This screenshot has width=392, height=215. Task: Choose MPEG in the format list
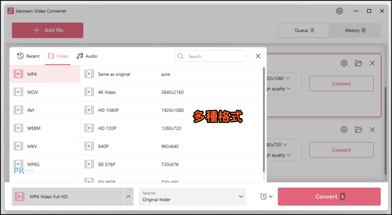(x=45, y=164)
